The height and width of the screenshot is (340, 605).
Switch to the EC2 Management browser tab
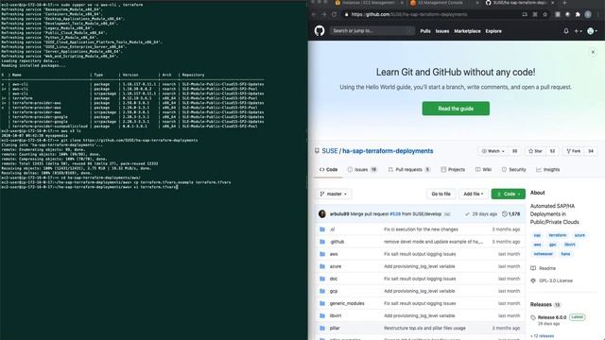(x=369, y=3)
